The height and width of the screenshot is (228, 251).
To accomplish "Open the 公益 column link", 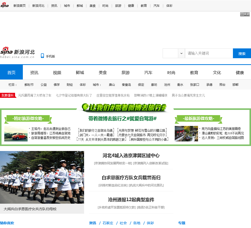I will coord(44,85).
